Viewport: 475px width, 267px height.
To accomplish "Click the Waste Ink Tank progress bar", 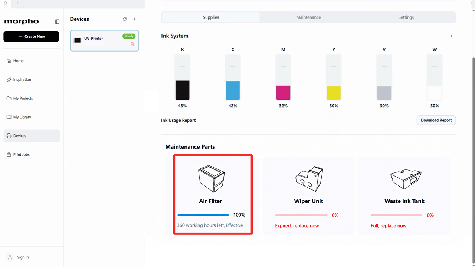I will (x=397, y=215).
